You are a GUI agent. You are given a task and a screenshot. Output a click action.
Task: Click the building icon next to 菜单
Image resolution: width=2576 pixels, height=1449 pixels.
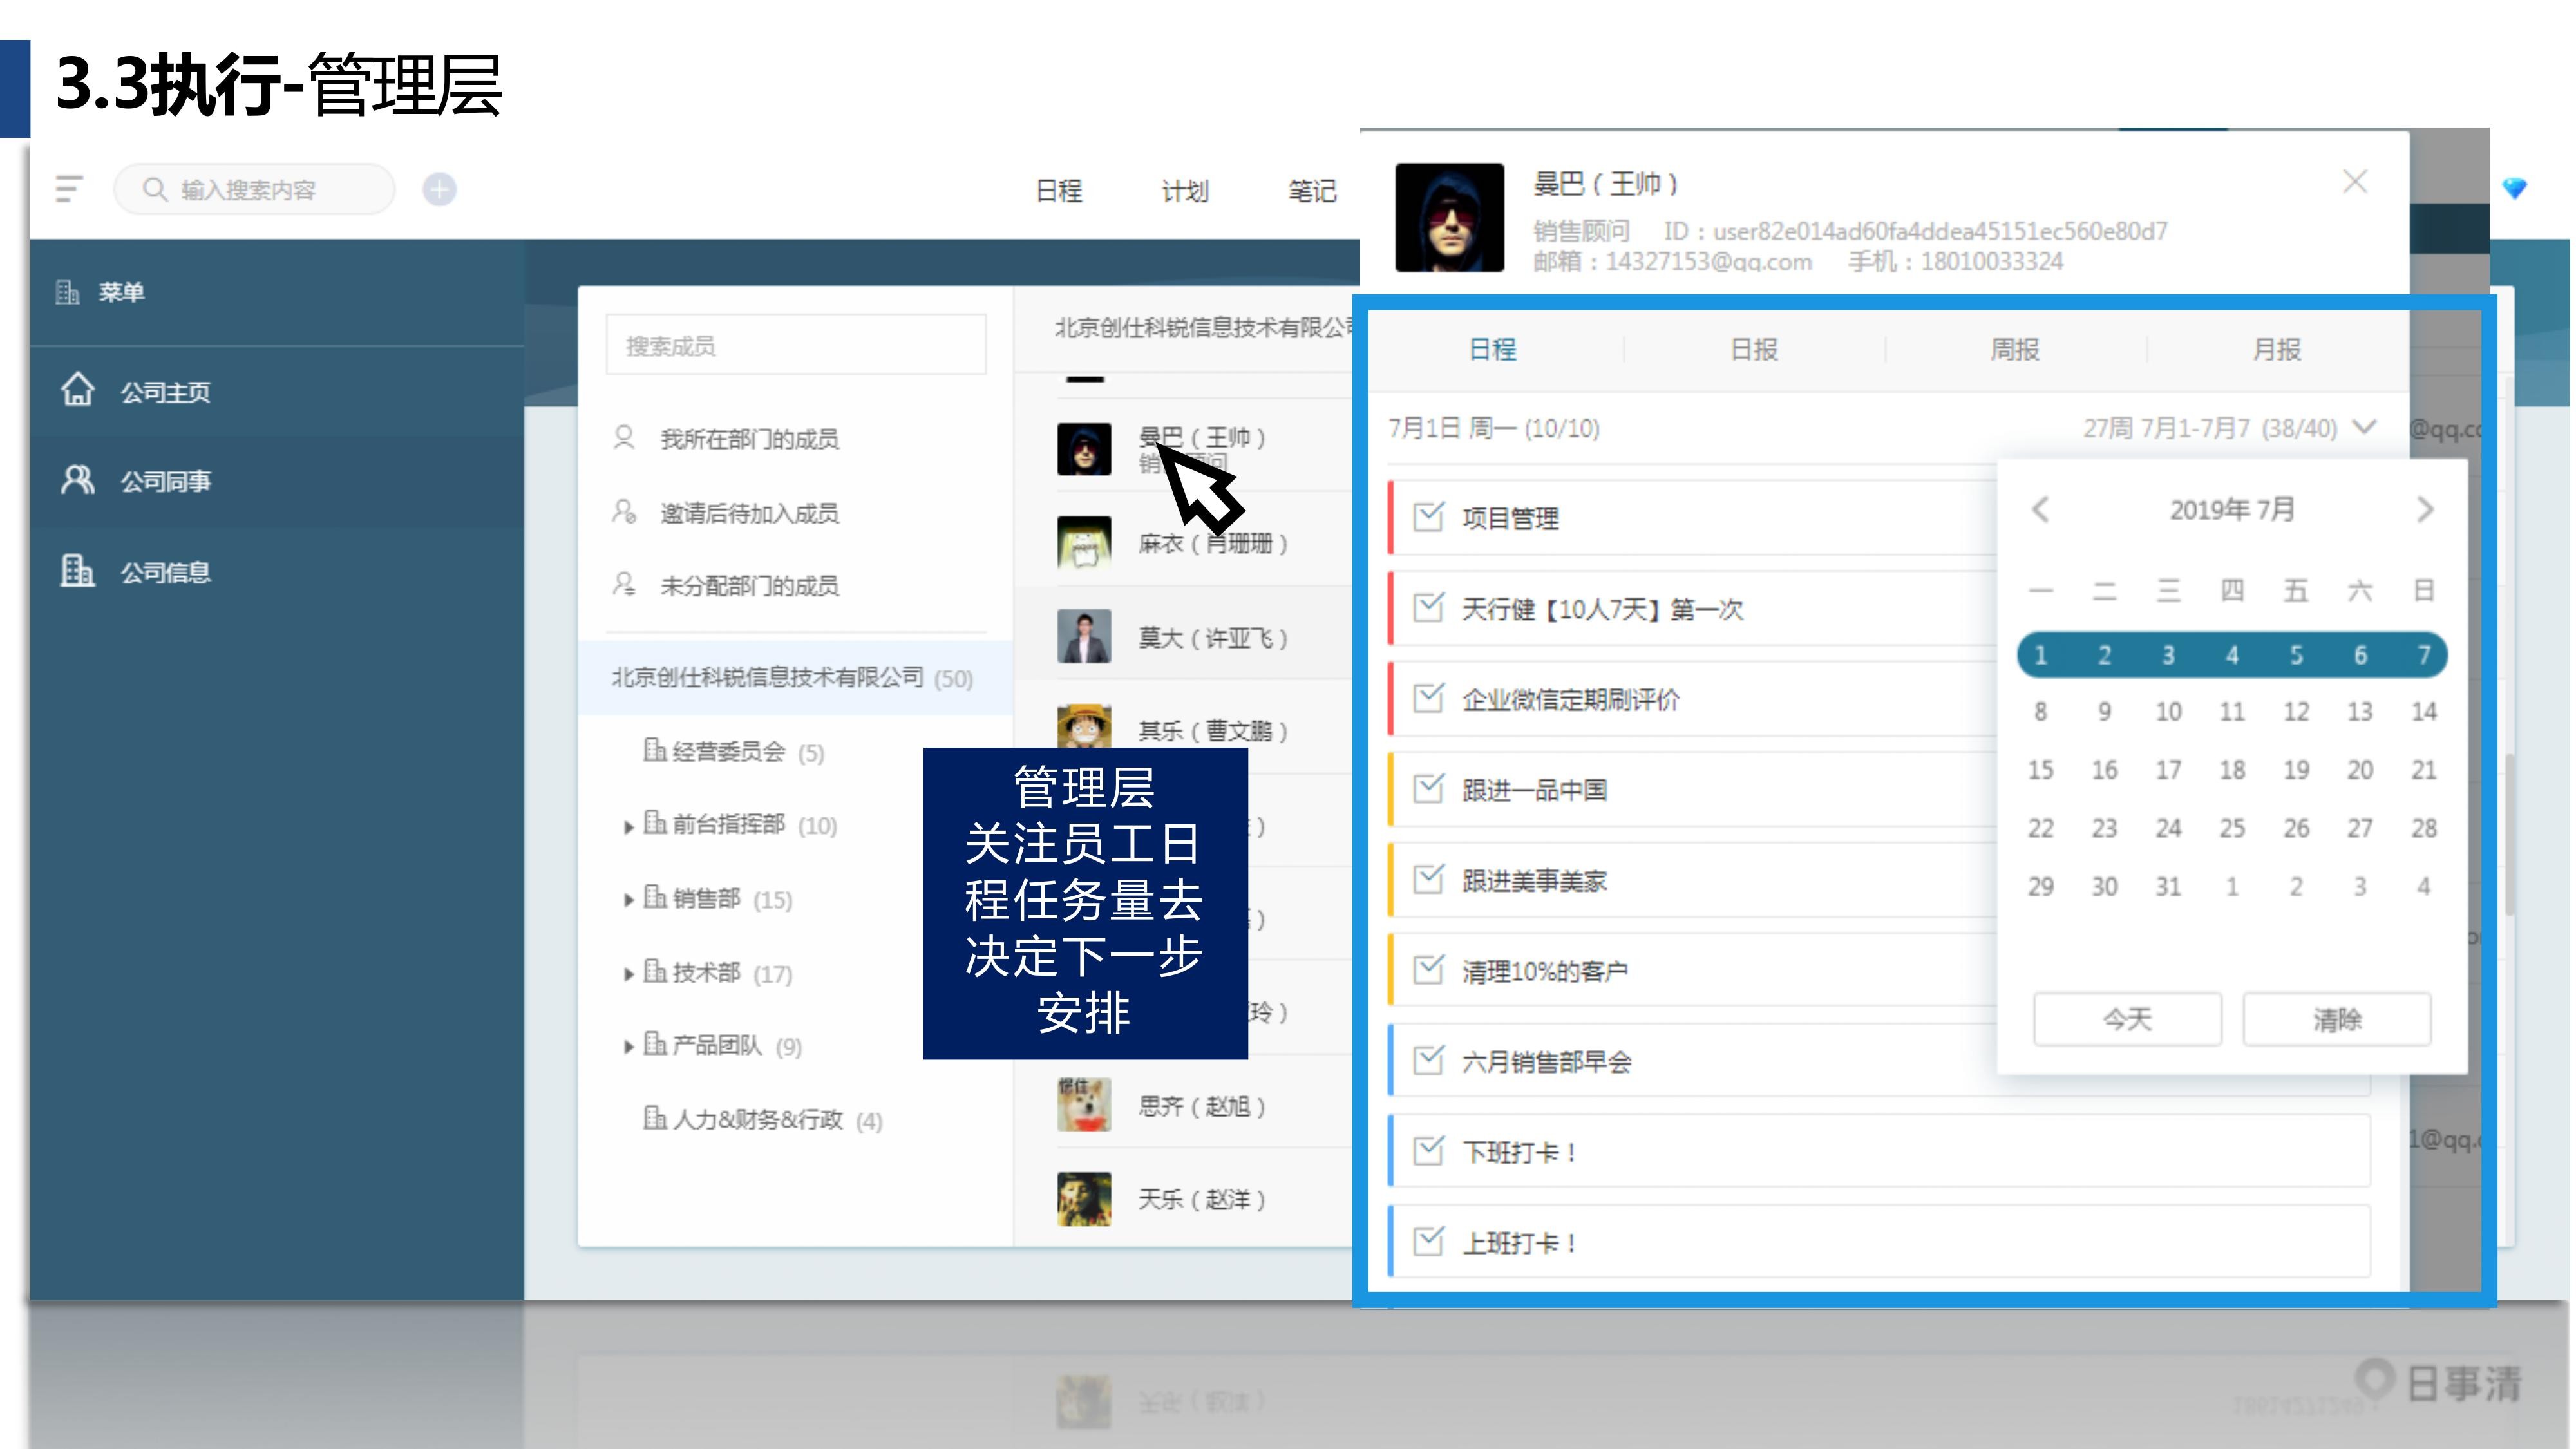(x=67, y=292)
